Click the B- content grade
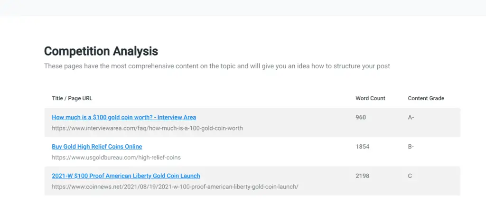486x206 pixels. pyautogui.click(x=411, y=147)
